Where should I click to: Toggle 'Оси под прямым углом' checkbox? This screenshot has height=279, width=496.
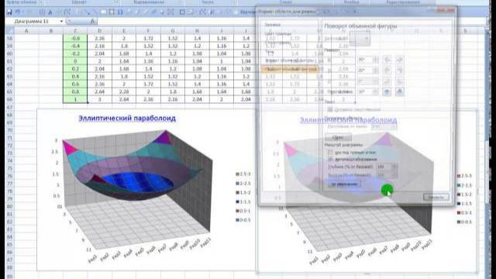click(x=330, y=152)
